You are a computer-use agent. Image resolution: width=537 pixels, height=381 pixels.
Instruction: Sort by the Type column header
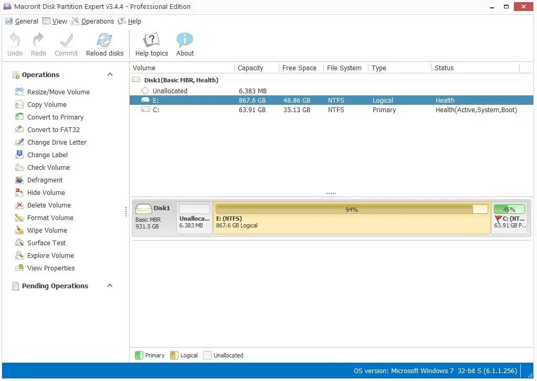coord(399,68)
